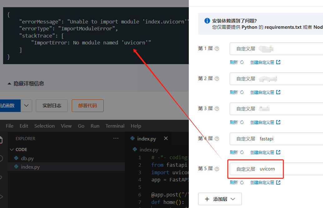Open the Run menu

tap(95, 126)
